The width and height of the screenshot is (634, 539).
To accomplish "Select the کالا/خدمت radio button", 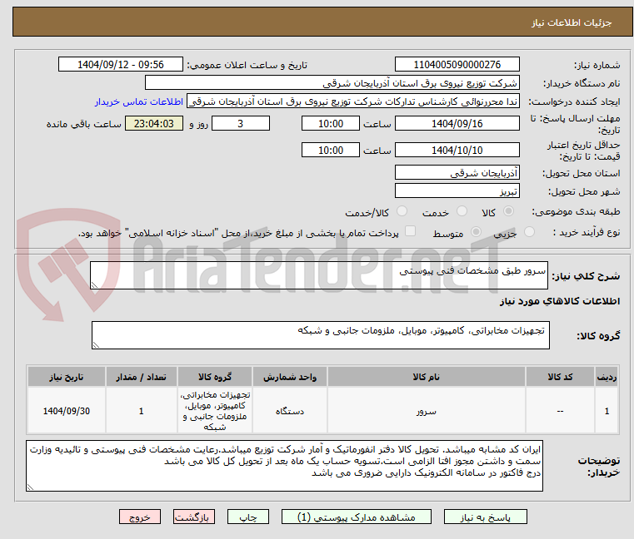I will [x=402, y=211].
